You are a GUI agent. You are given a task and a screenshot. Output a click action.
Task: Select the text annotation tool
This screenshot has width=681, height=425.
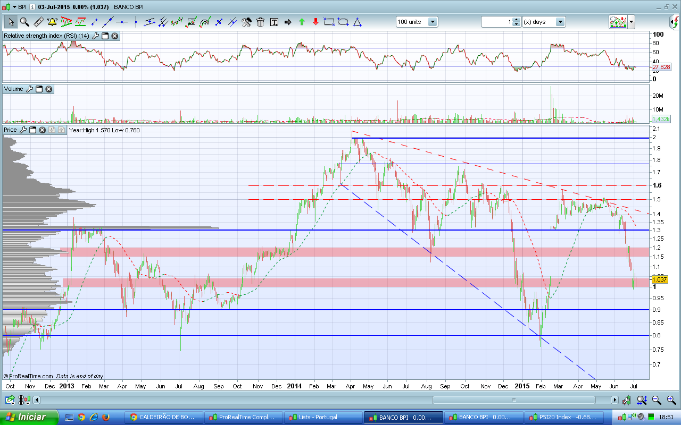pos(274,22)
